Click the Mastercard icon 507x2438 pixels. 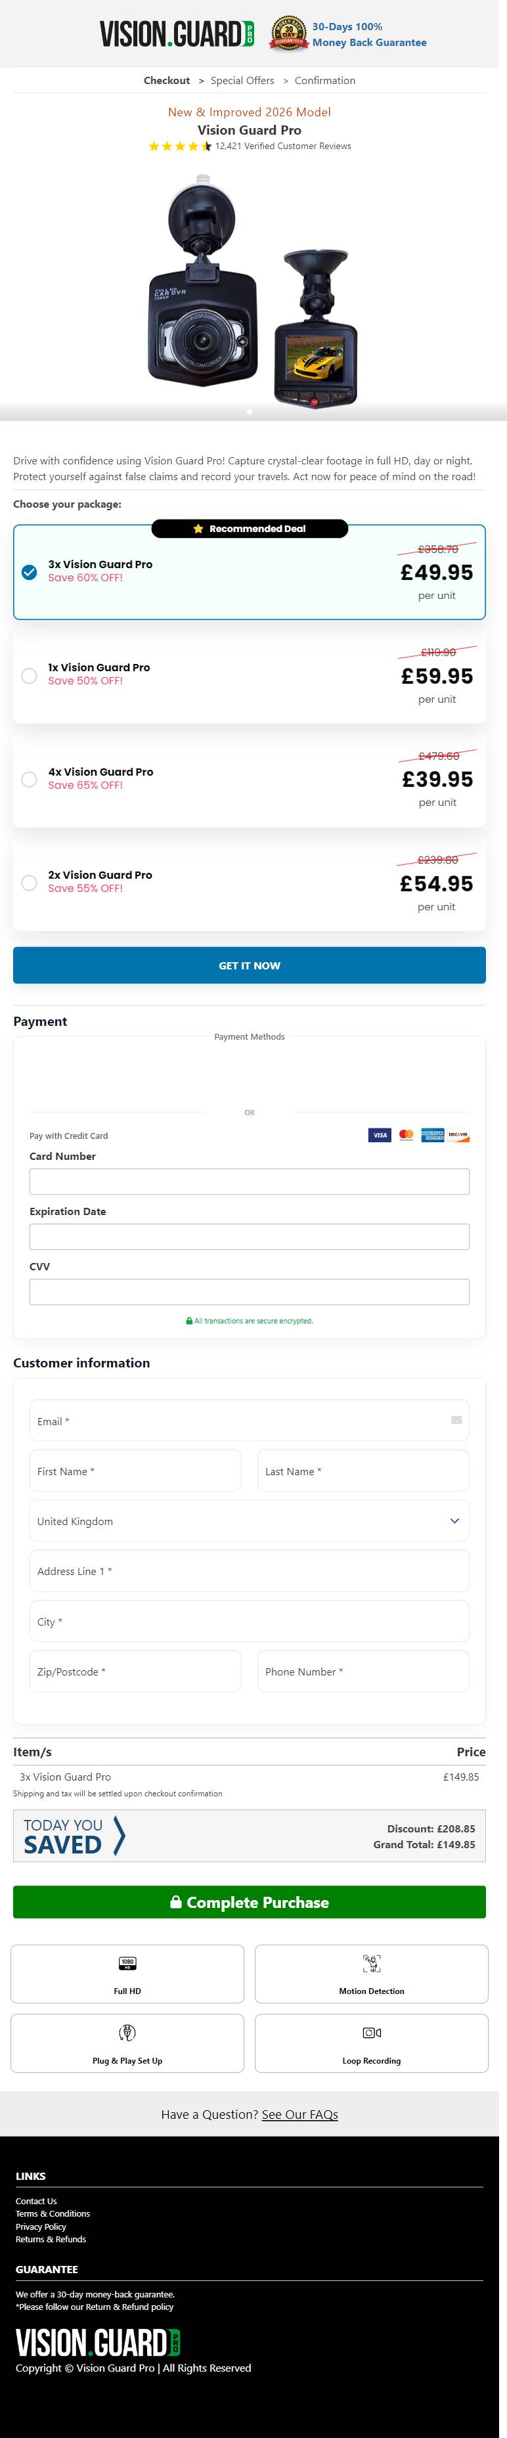(406, 1135)
